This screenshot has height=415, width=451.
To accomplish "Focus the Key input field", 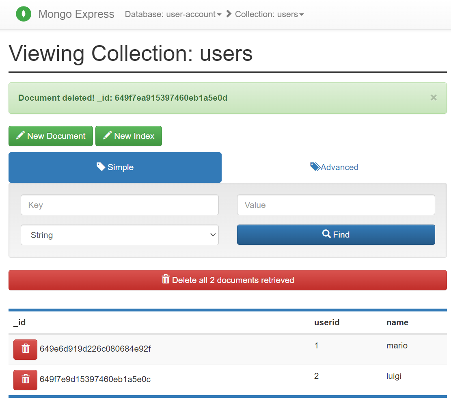I will pyautogui.click(x=120, y=205).
